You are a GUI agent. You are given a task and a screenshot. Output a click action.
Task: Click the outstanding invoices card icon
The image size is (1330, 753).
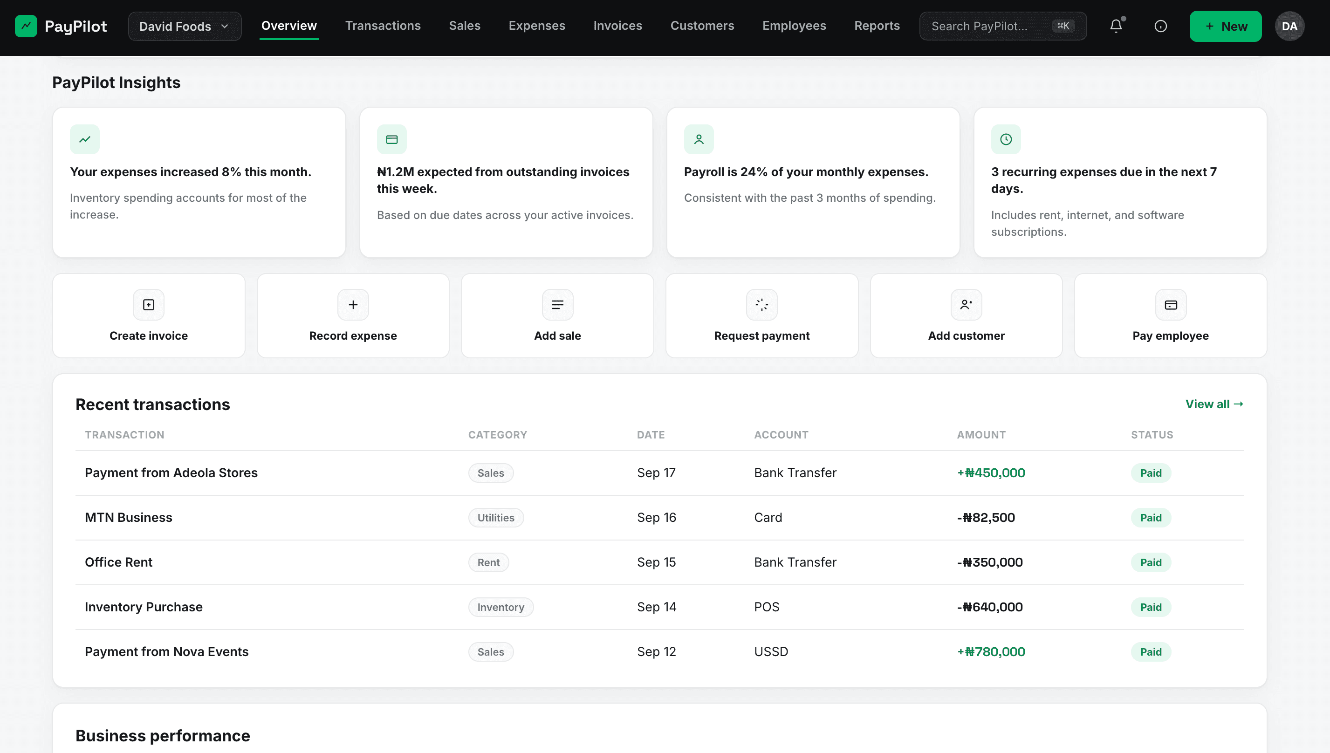tap(391, 139)
